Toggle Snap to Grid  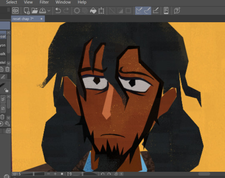pos(156,10)
